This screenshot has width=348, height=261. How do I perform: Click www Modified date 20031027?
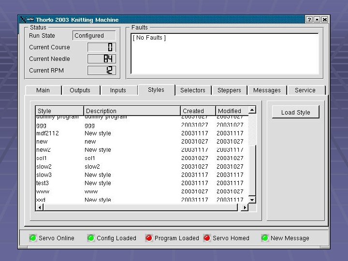click(230, 191)
